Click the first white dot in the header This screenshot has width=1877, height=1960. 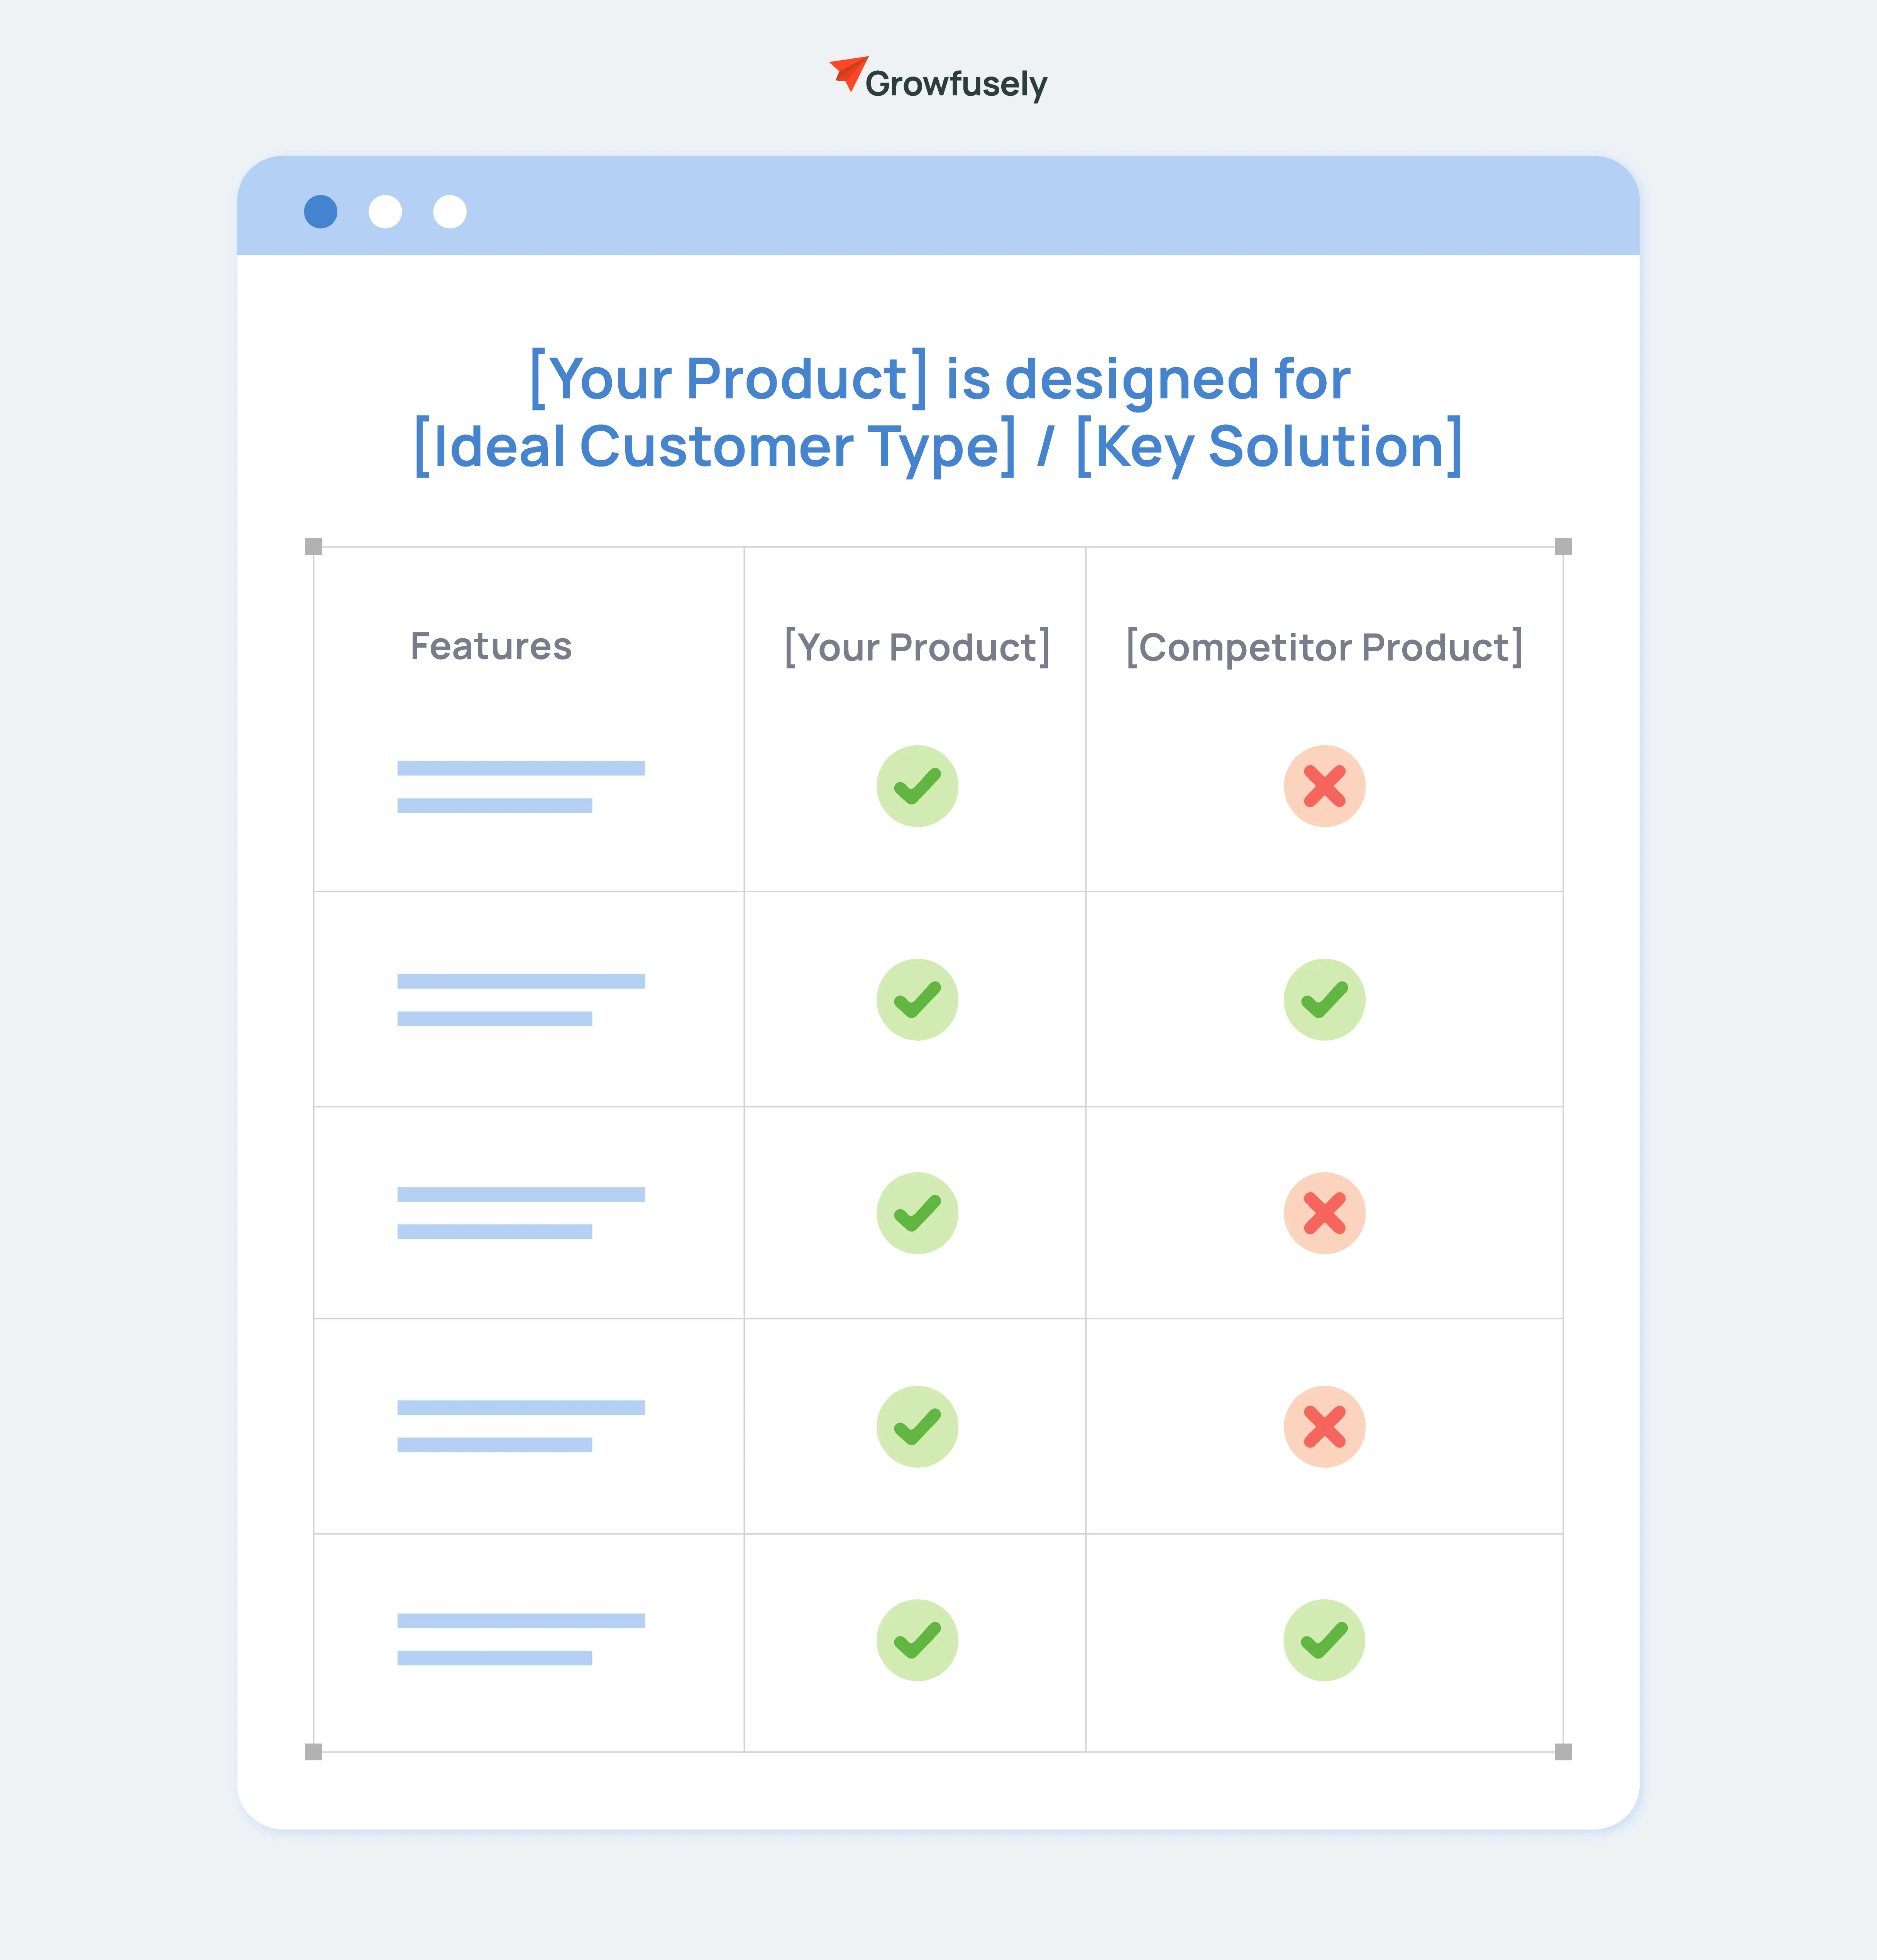click(x=385, y=212)
